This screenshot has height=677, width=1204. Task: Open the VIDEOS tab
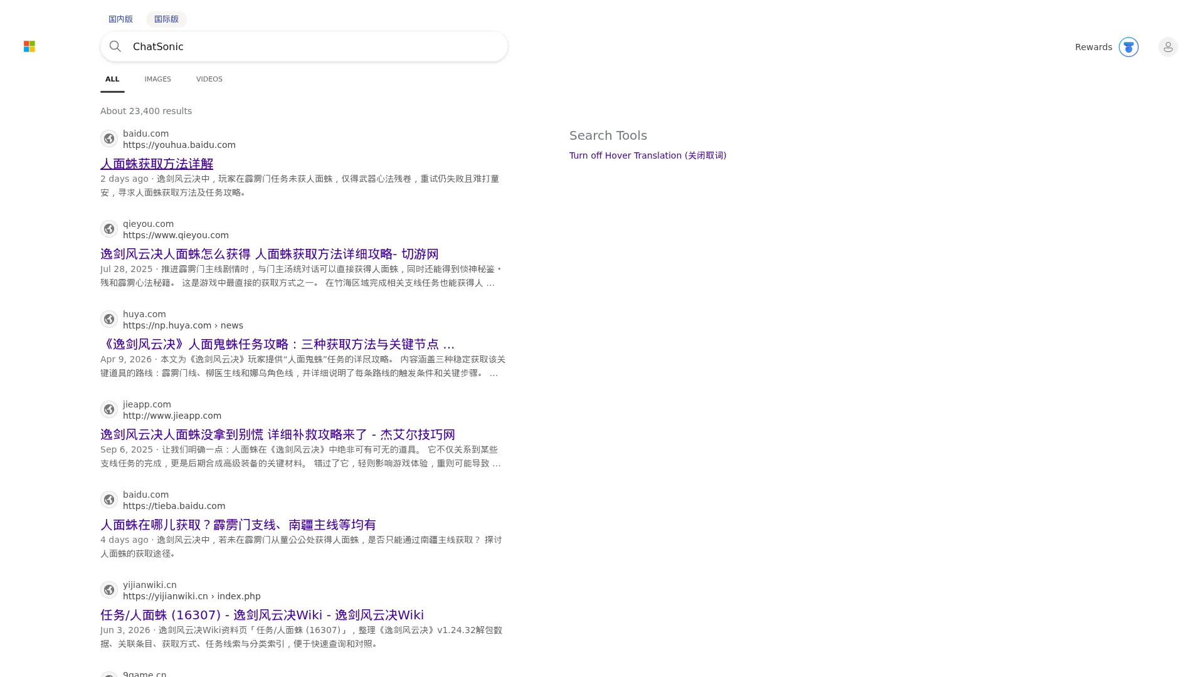(209, 79)
